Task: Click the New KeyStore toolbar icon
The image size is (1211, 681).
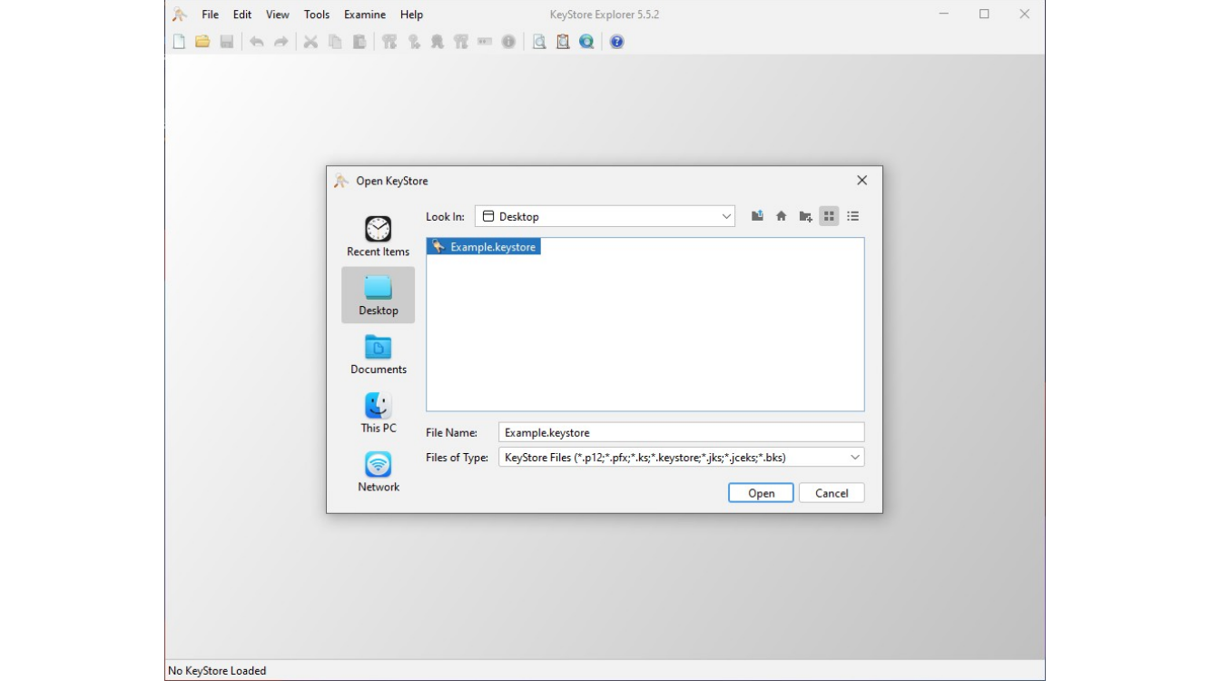Action: [179, 42]
